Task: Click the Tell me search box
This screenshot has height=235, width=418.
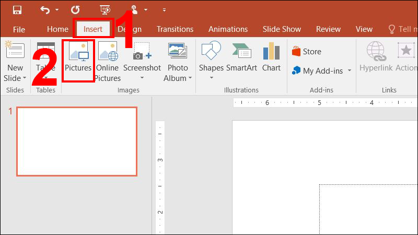Action: point(402,29)
